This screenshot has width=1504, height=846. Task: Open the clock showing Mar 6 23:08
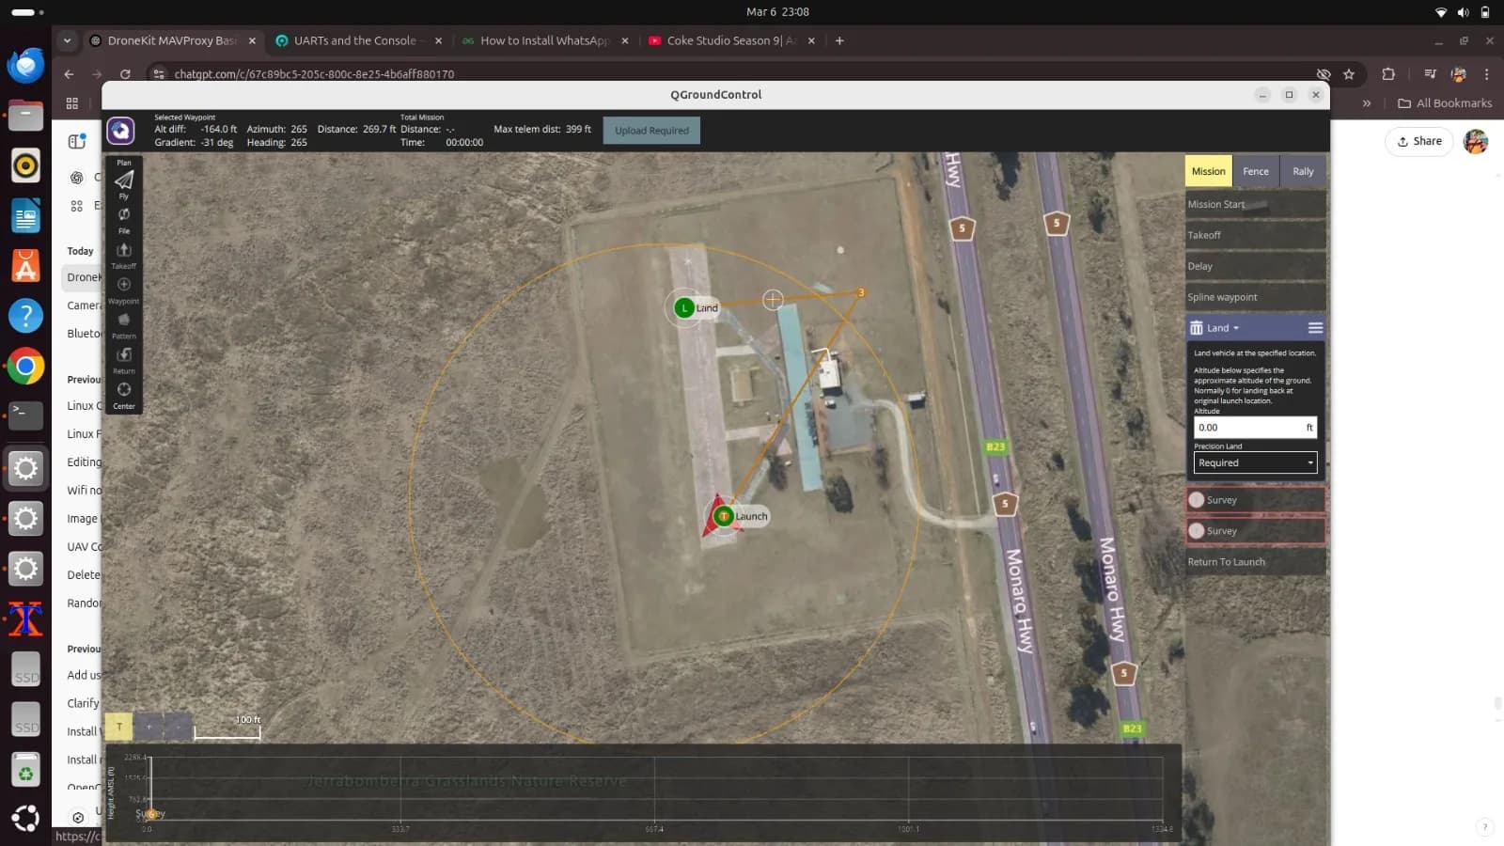click(x=777, y=12)
